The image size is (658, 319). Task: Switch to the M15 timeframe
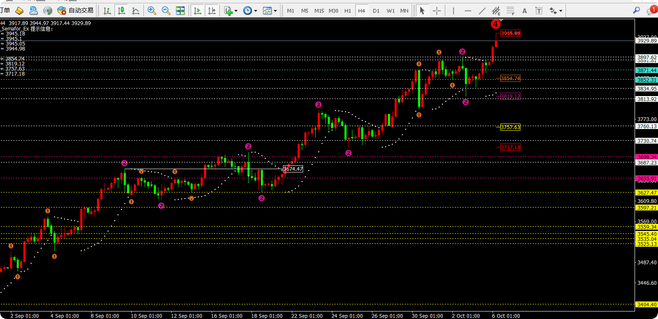pyautogui.click(x=319, y=10)
